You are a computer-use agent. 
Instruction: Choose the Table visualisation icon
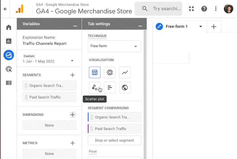95,72
